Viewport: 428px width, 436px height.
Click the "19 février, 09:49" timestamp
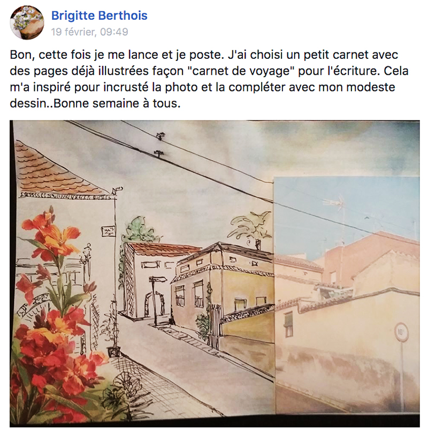click(x=89, y=32)
